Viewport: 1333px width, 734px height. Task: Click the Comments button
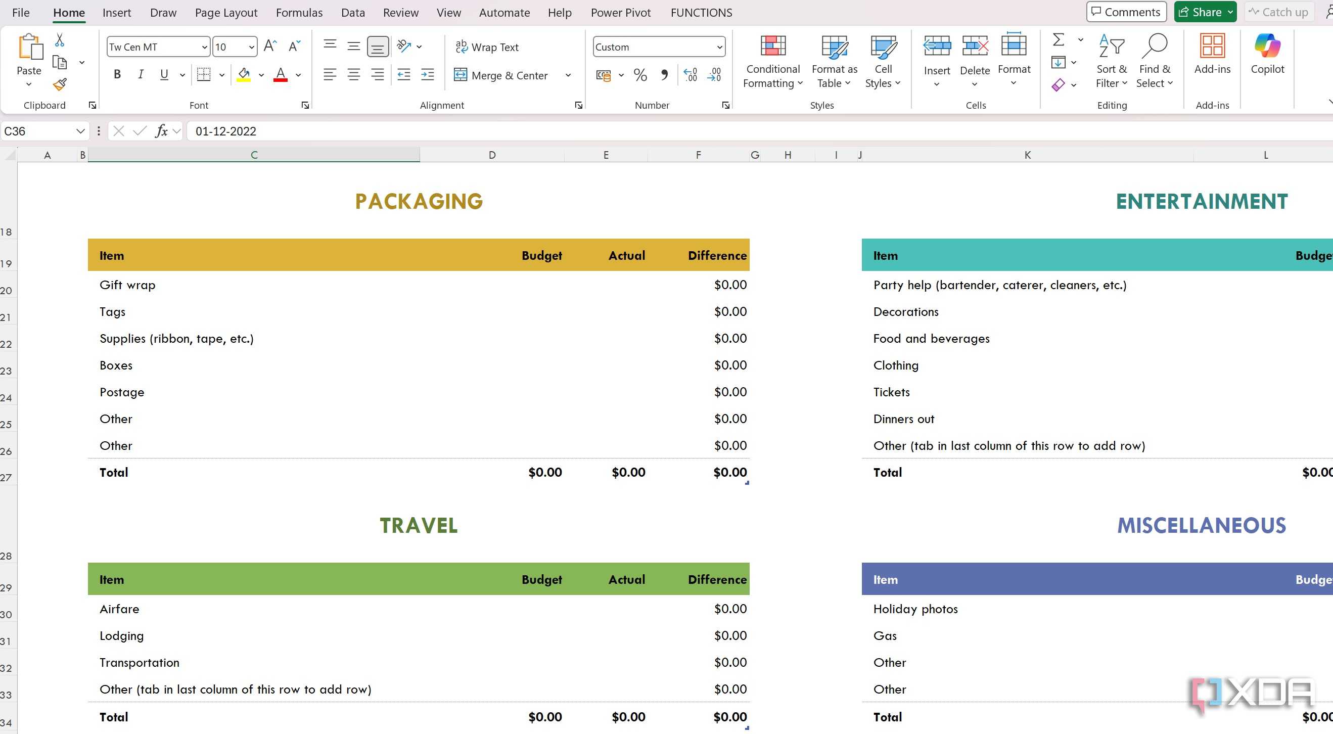point(1126,12)
